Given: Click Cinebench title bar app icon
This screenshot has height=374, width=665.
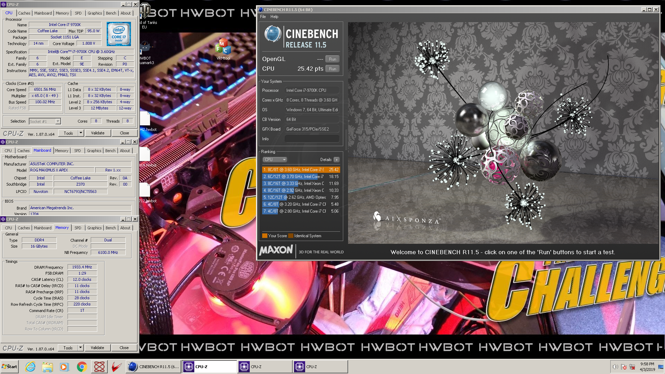Looking at the screenshot, I should coord(260,10).
